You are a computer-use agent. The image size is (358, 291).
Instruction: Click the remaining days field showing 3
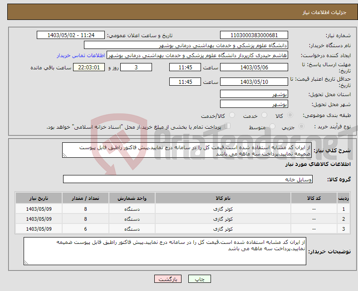pos(136,67)
